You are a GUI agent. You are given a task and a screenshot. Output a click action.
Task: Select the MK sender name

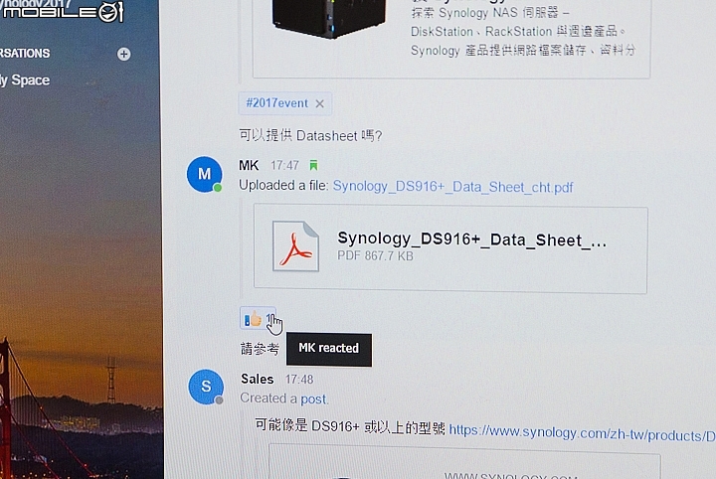pos(249,165)
